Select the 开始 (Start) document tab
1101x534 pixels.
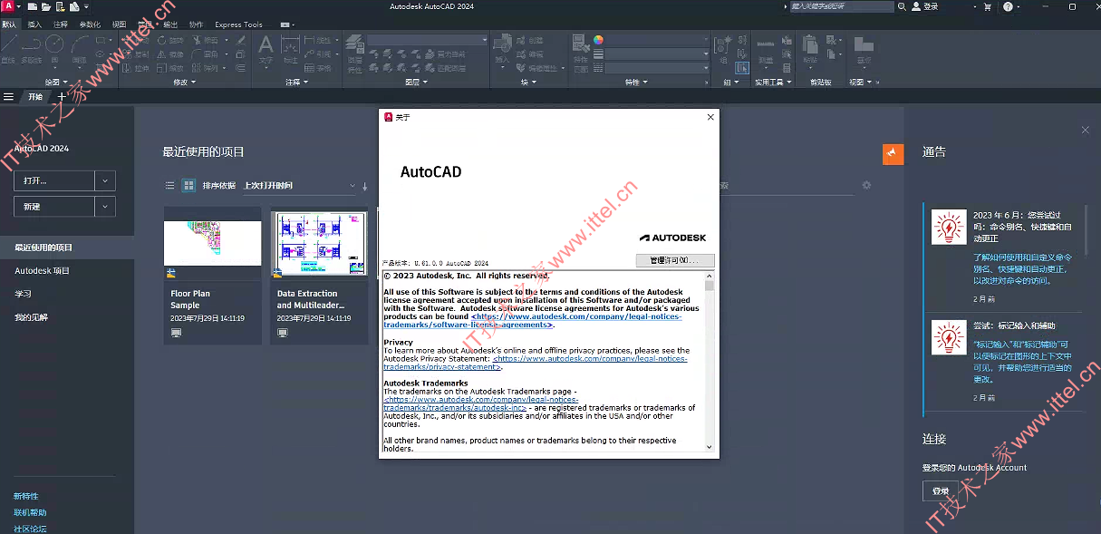tap(35, 96)
